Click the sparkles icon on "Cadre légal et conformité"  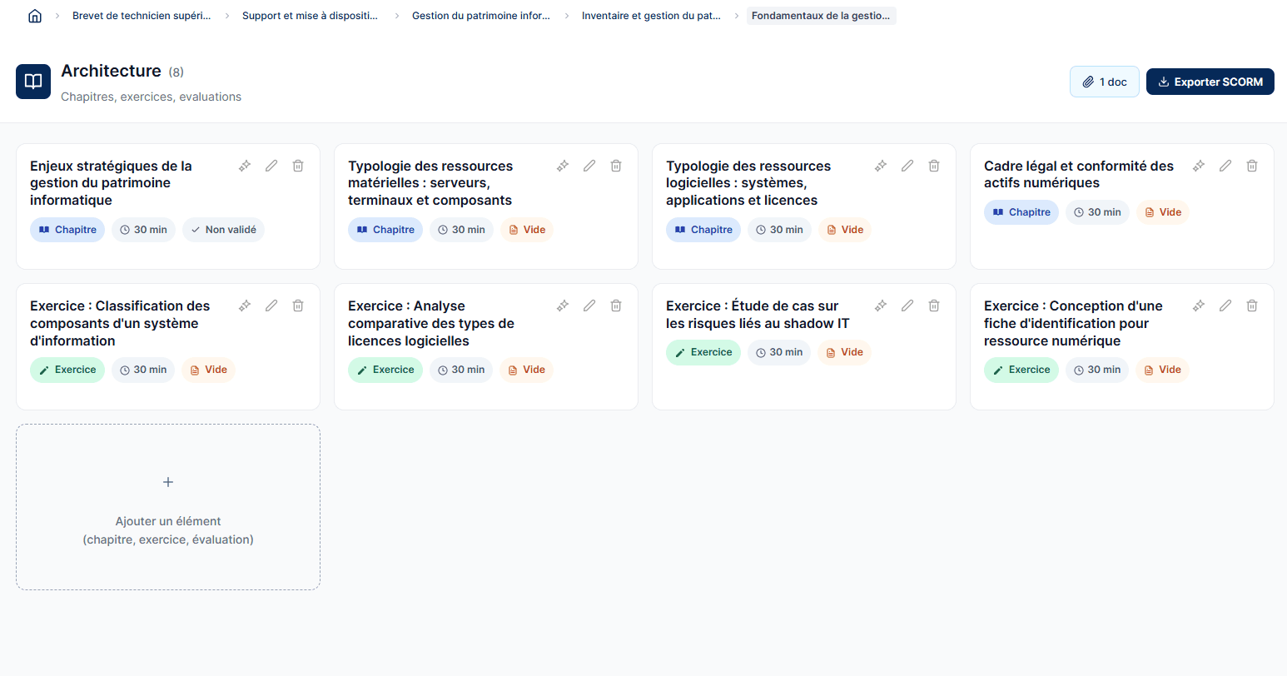pyautogui.click(x=1199, y=166)
